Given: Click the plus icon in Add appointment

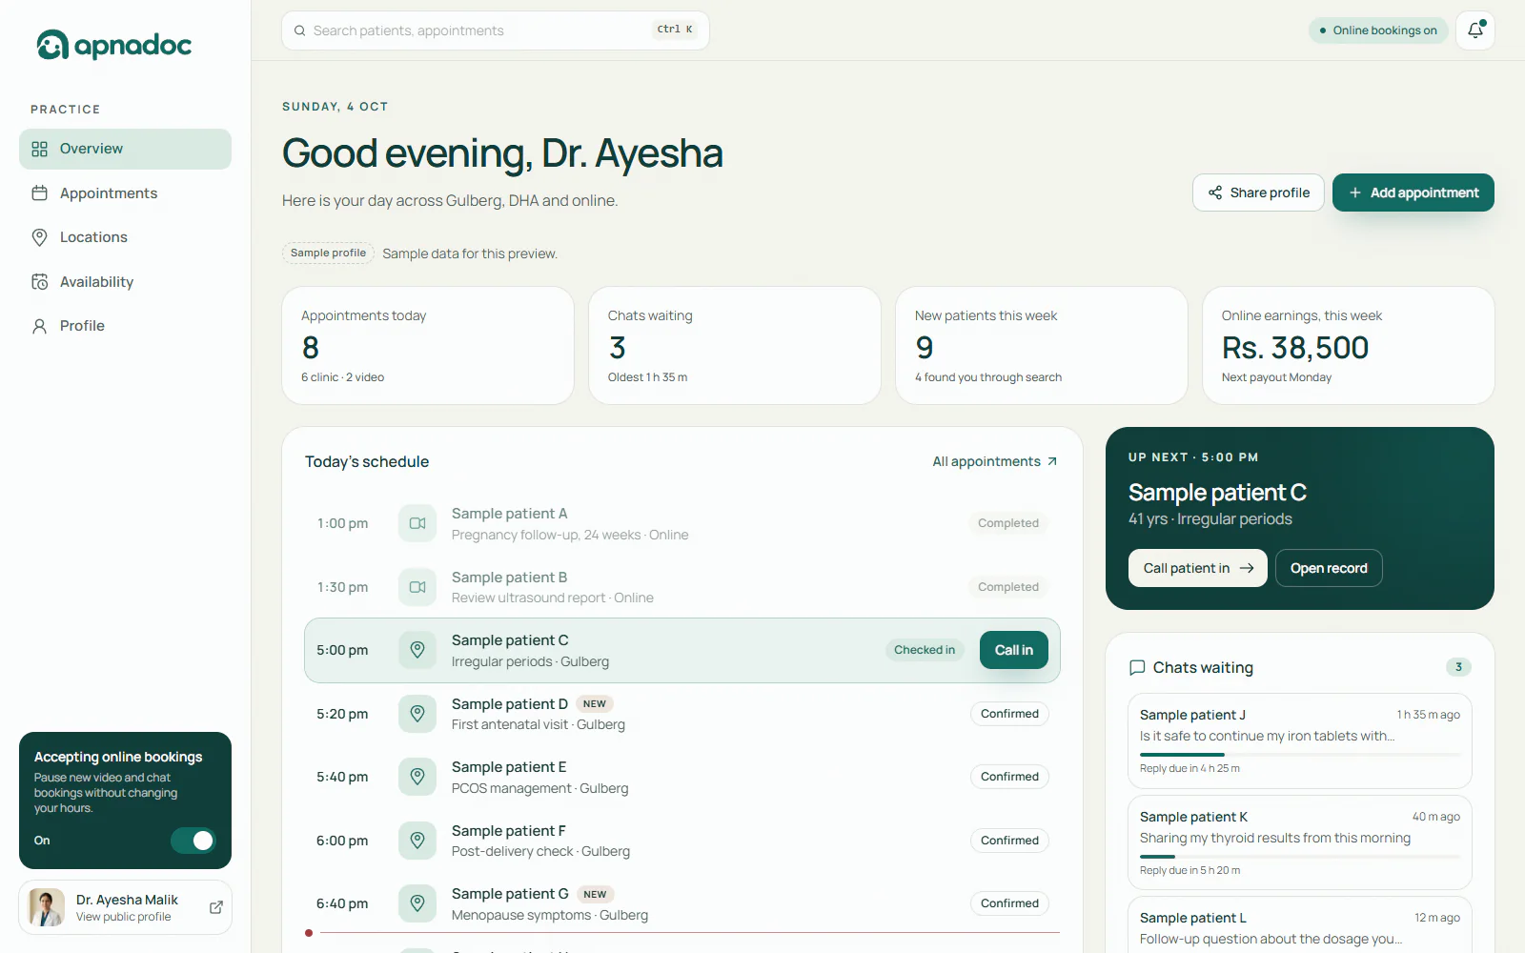Looking at the screenshot, I should pos(1354,193).
